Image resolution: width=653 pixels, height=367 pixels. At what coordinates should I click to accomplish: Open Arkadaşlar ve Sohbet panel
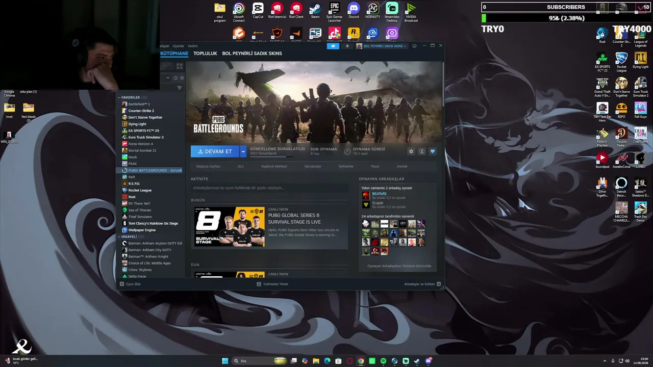[x=422, y=284]
